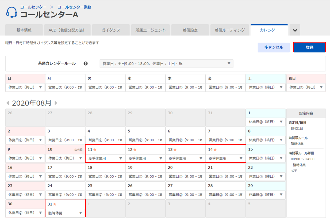Click the star icon on day 14
Viewport: 330px width, 220px height.
215,150
